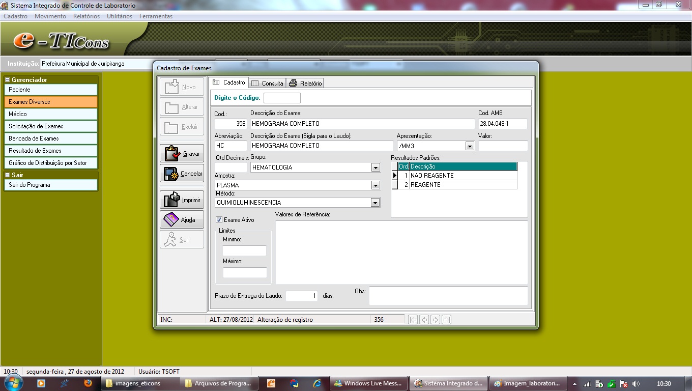Expand the Grupo HEMATOLOGIA dropdown
The width and height of the screenshot is (692, 391).
click(x=376, y=167)
